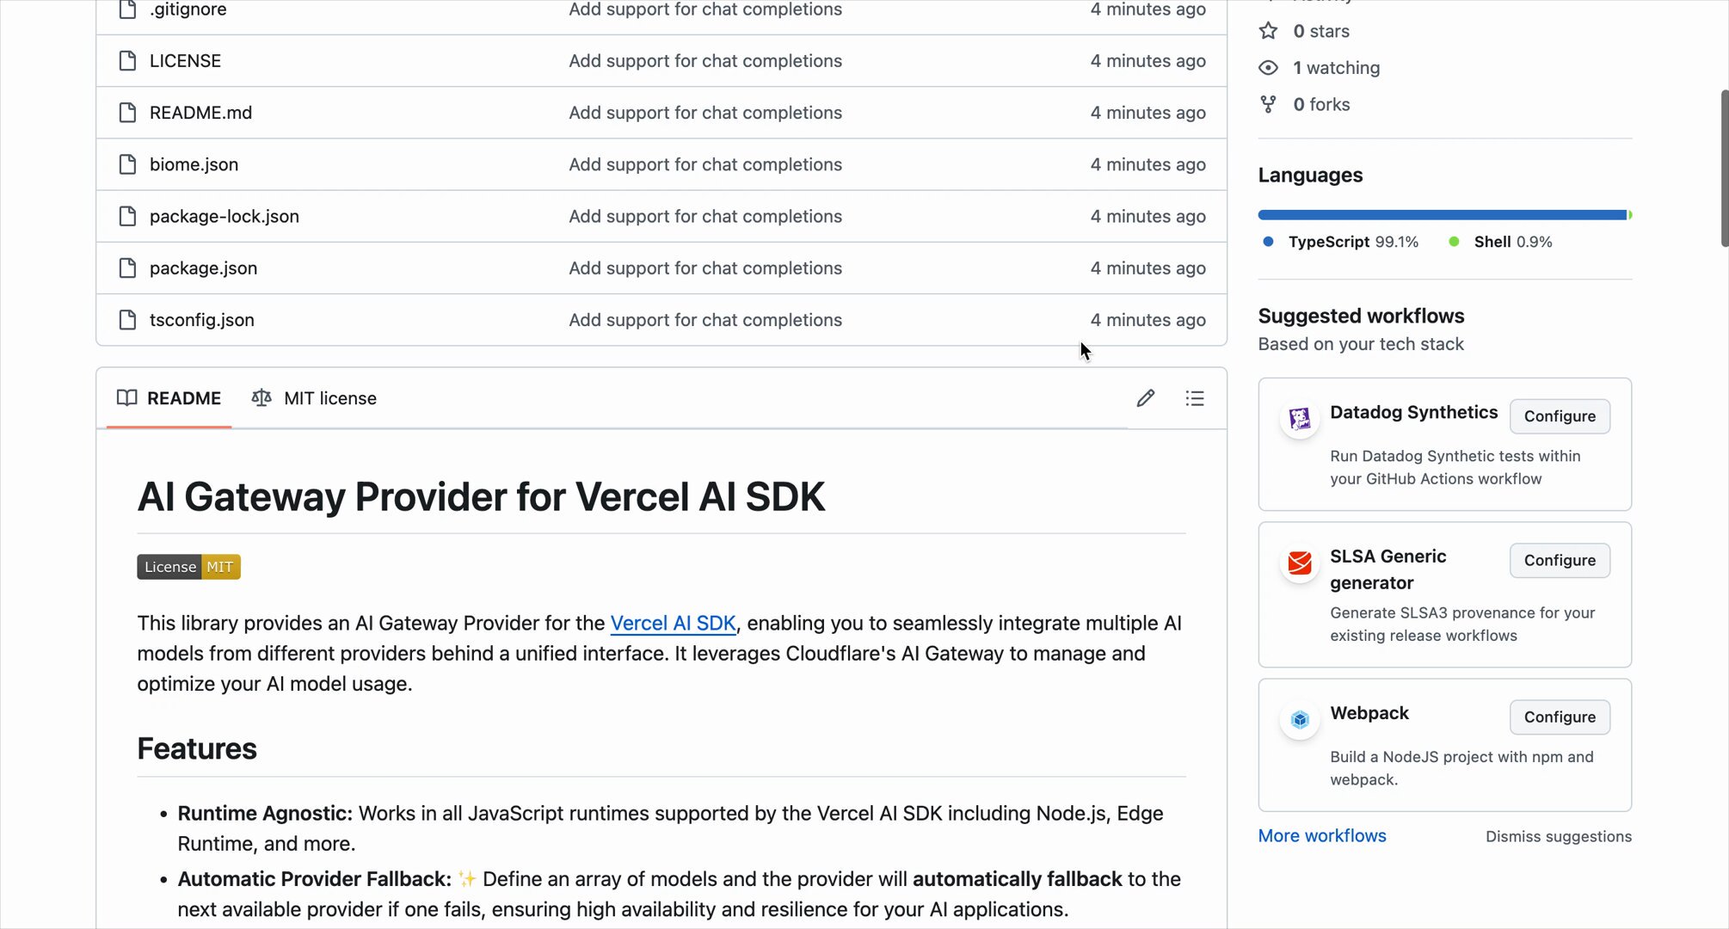Click the star icon beside 0 stars
The image size is (1729, 929).
tap(1268, 31)
